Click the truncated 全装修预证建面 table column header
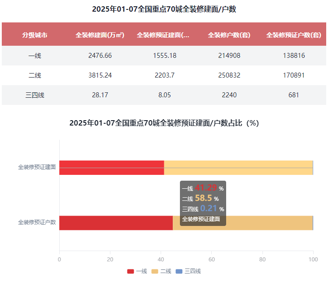The height and width of the screenshot is (282, 328). (163, 35)
